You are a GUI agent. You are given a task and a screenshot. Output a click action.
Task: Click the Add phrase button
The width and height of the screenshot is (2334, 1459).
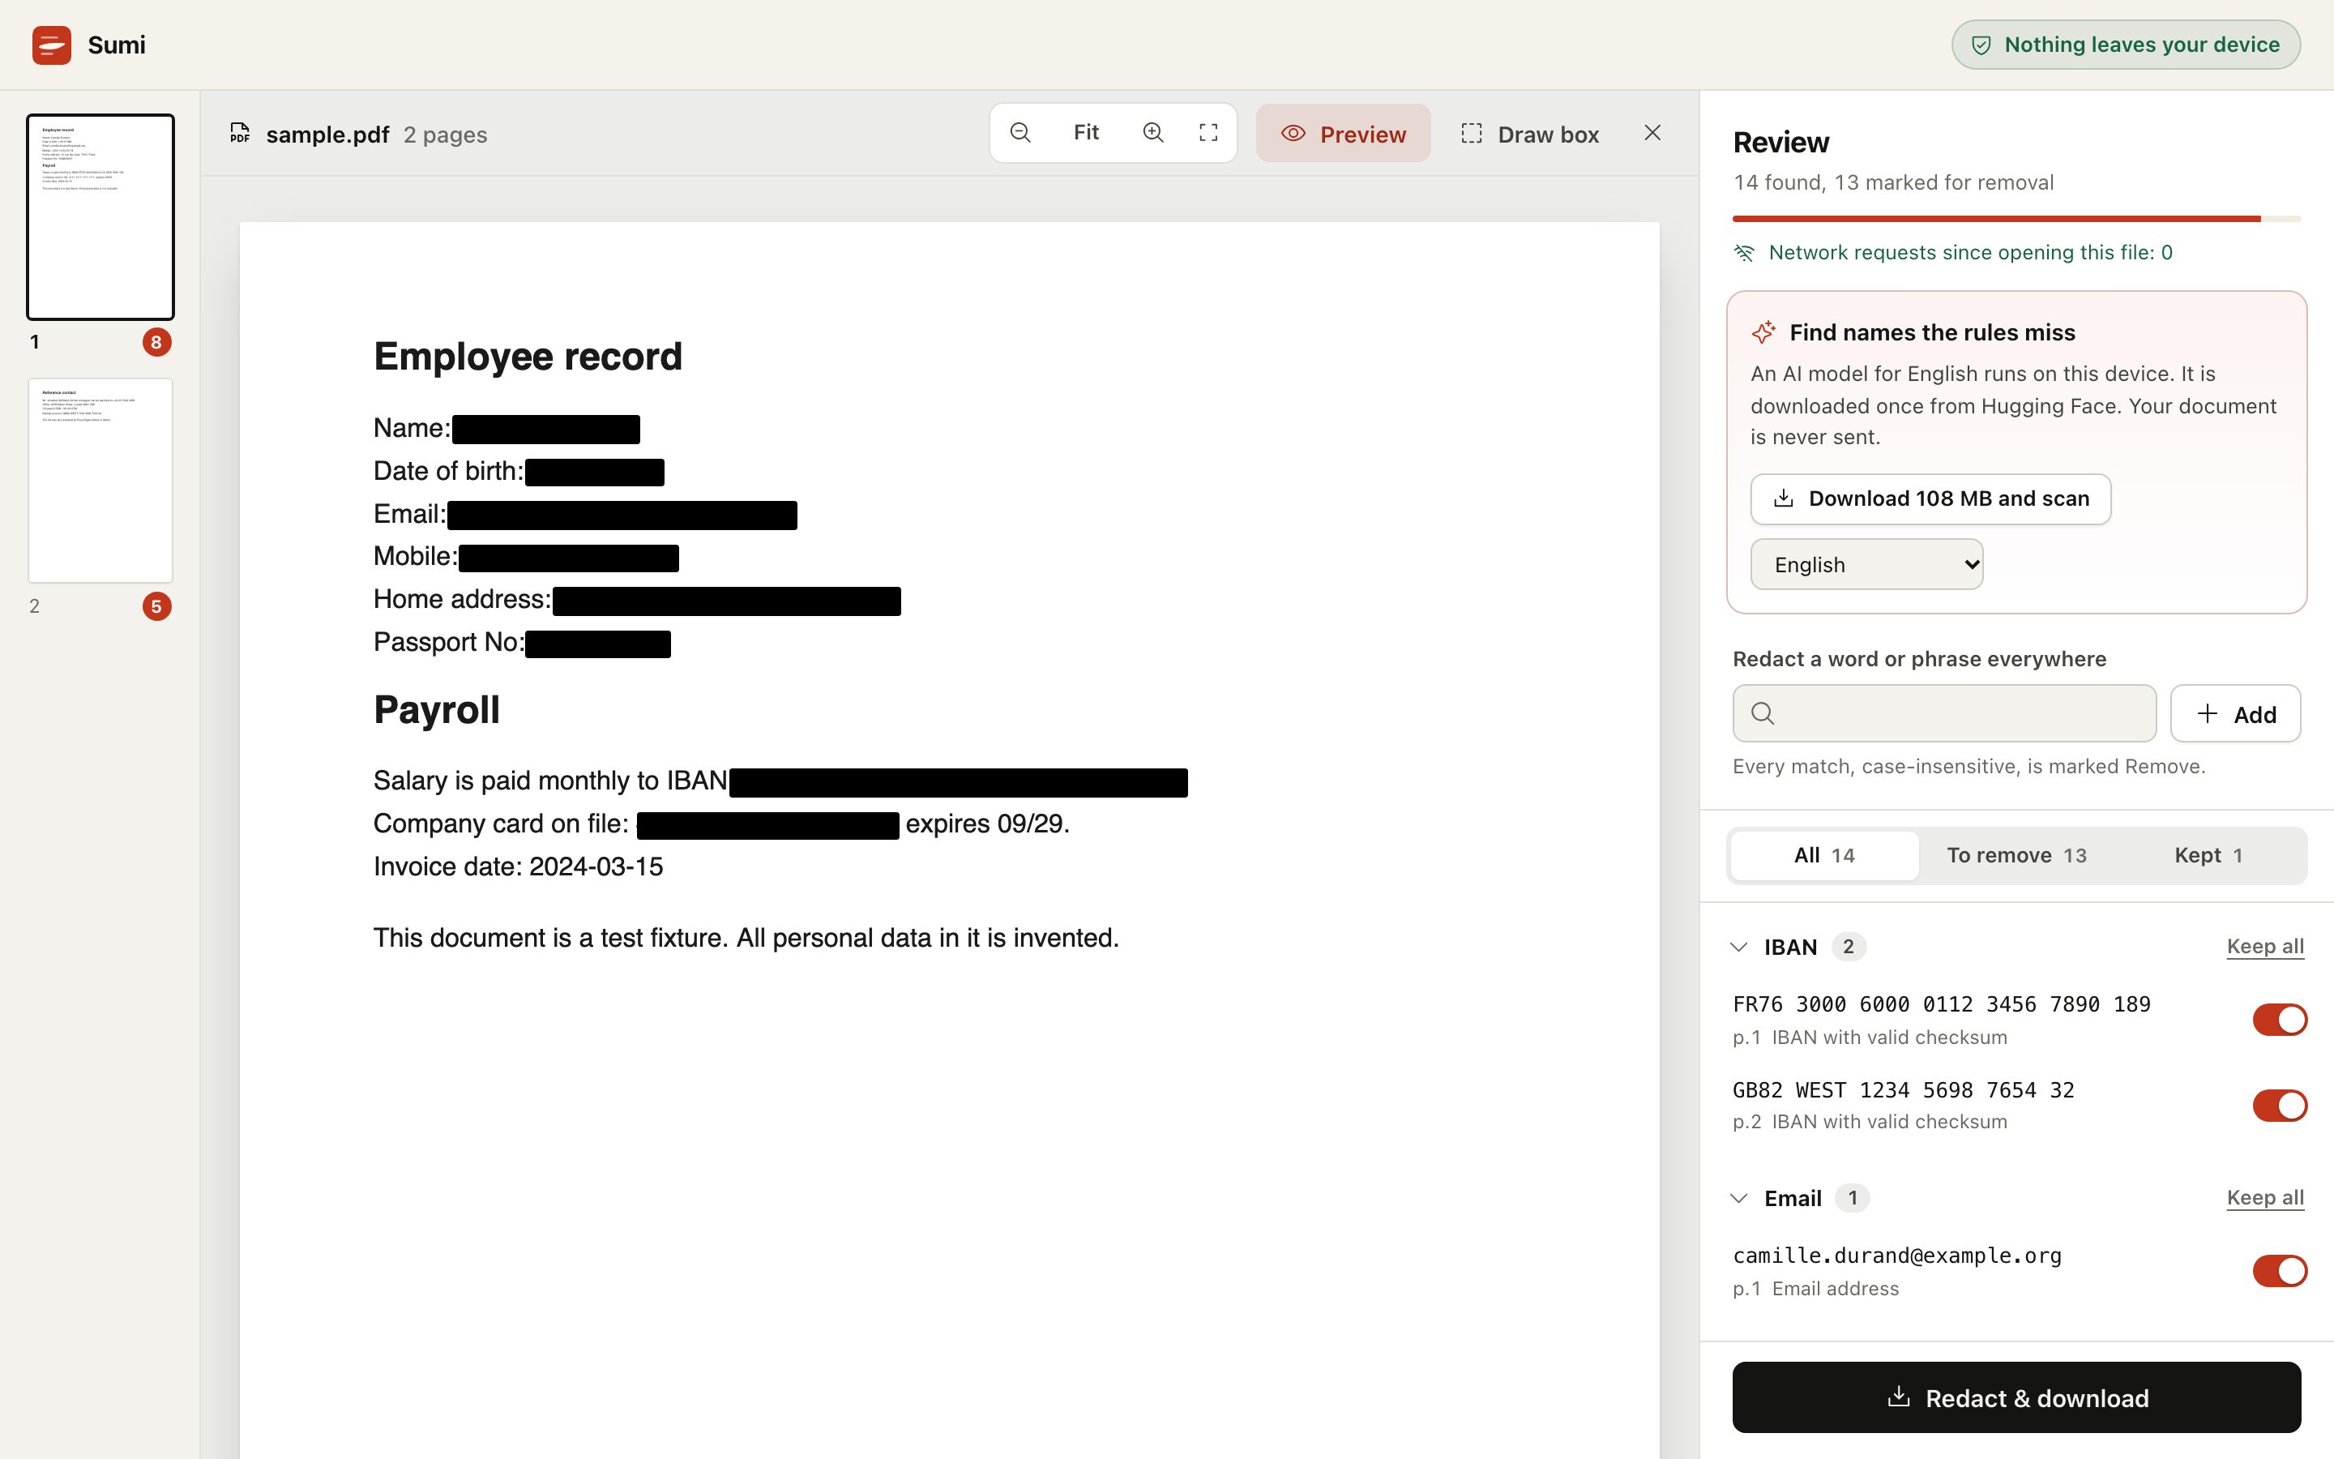coord(2236,714)
